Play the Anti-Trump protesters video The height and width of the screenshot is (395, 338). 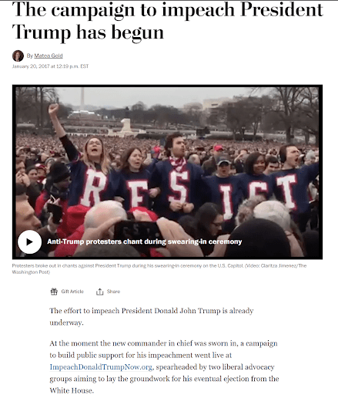point(29,241)
